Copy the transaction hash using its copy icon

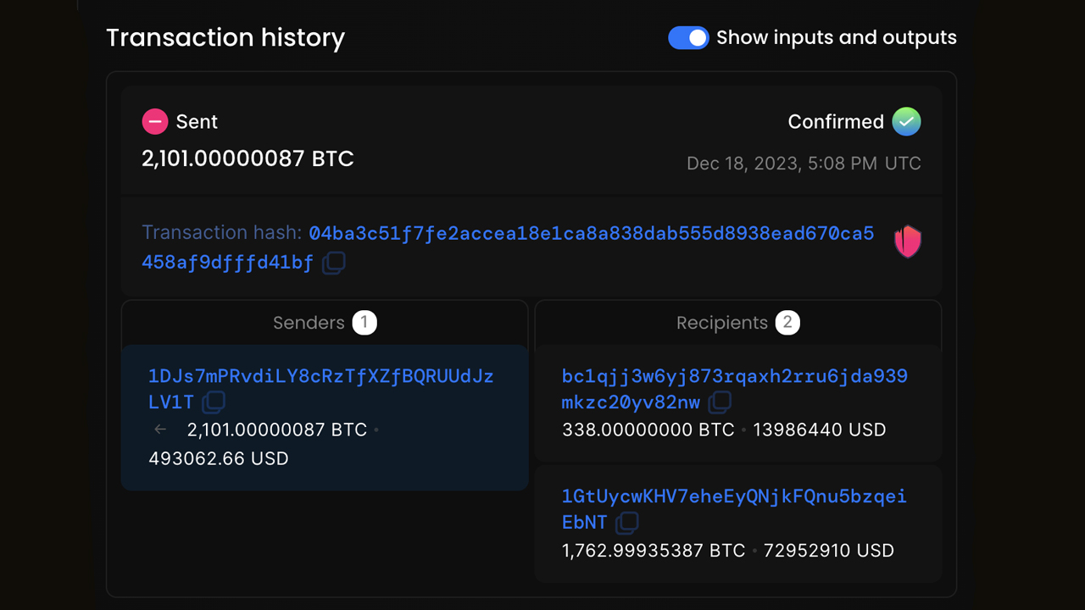pyautogui.click(x=333, y=263)
